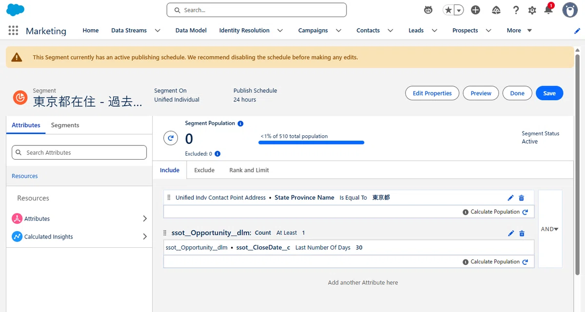The width and height of the screenshot is (585, 312).
Task: Focus the Search Attributes field
Action: click(x=79, y=152)
